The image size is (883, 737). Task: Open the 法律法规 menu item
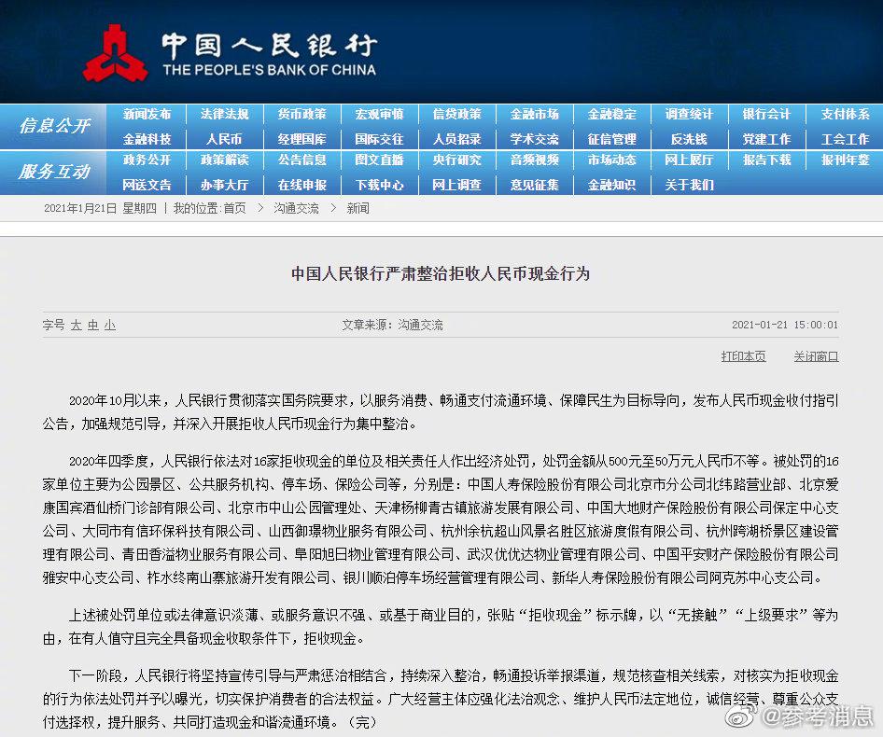(225, 115)
